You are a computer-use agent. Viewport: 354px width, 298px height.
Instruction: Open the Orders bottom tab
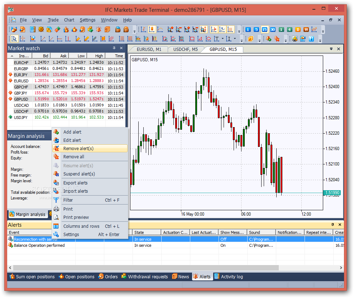coord(108,277)
